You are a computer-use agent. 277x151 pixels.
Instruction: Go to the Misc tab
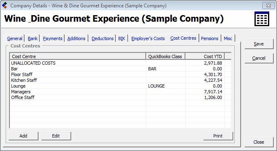pos(228,38)
